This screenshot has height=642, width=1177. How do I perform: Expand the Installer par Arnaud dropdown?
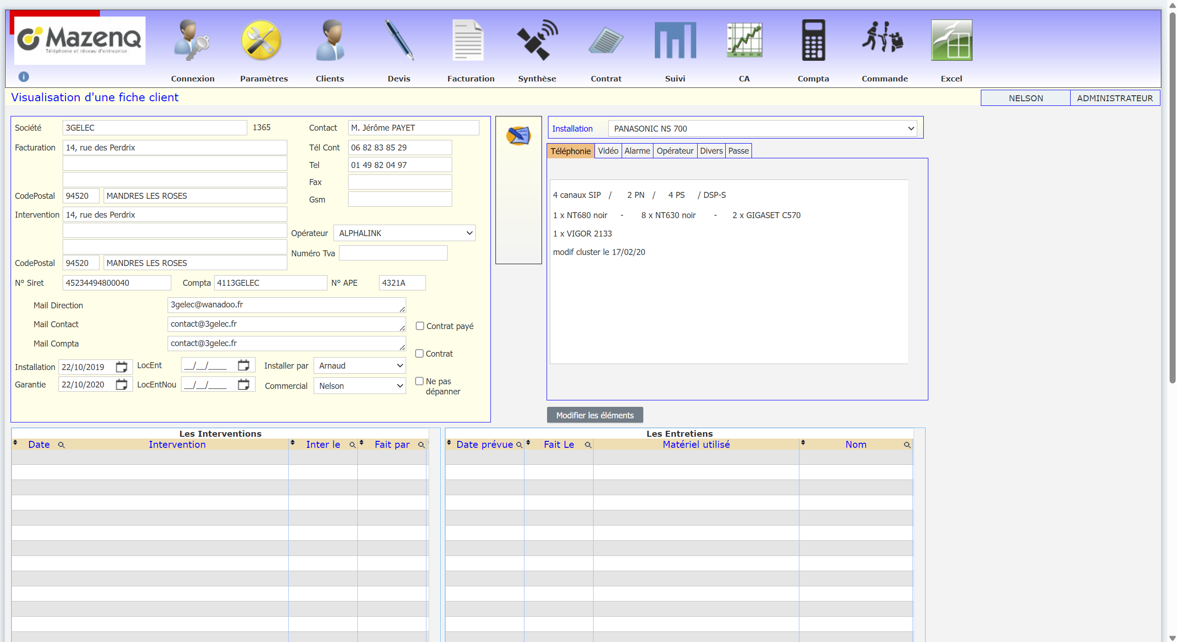[360, 365]
